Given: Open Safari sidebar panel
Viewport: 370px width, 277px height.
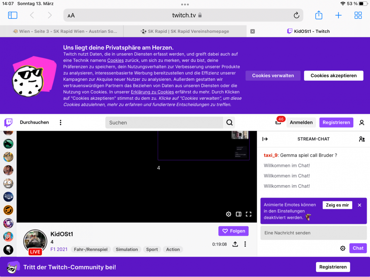Looking at the screenshot, I should [13, 15].
